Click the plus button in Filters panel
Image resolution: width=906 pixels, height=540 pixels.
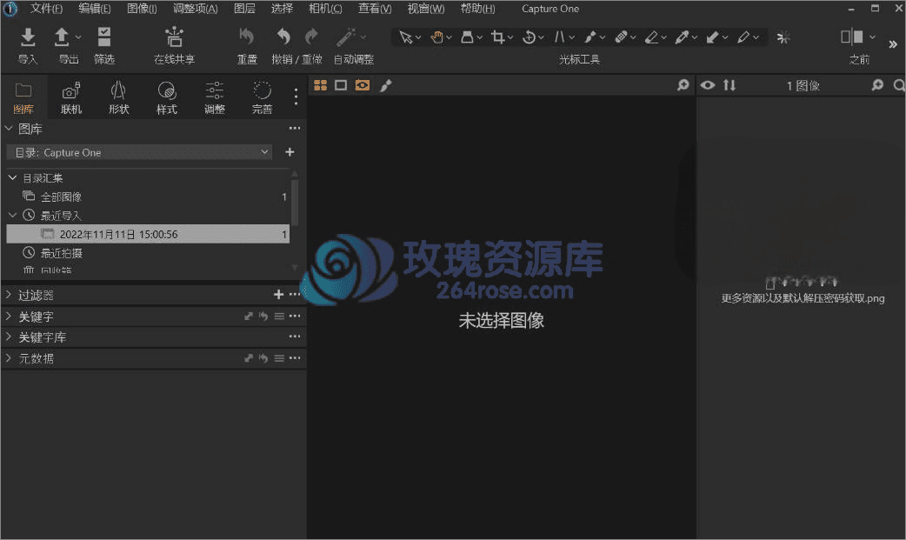click(278, 295)
